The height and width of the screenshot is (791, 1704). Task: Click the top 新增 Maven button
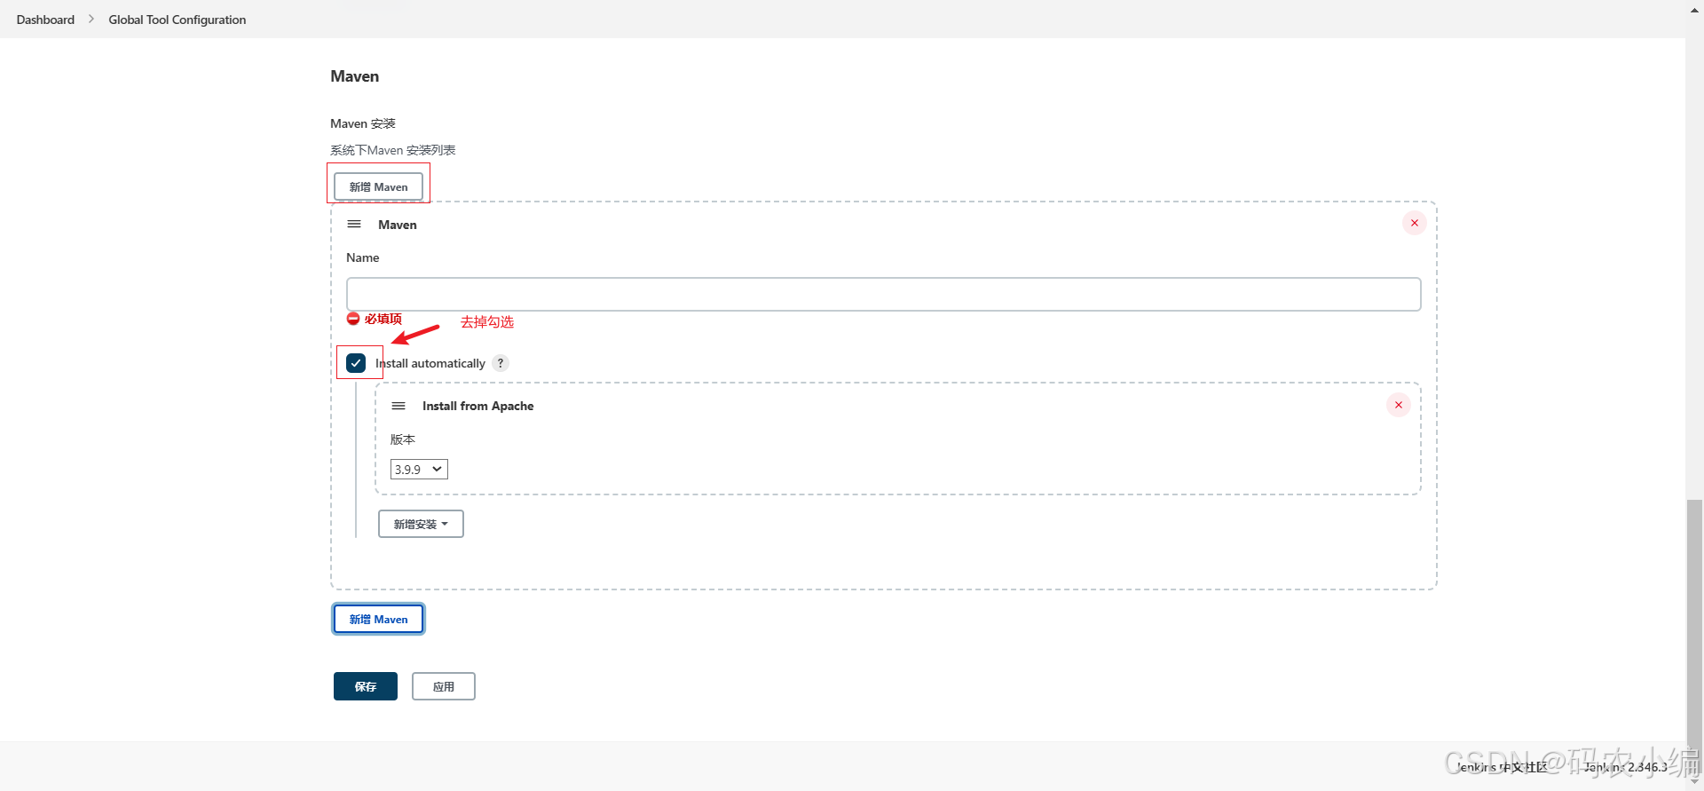pyautogui.click(x=378, y=186)
